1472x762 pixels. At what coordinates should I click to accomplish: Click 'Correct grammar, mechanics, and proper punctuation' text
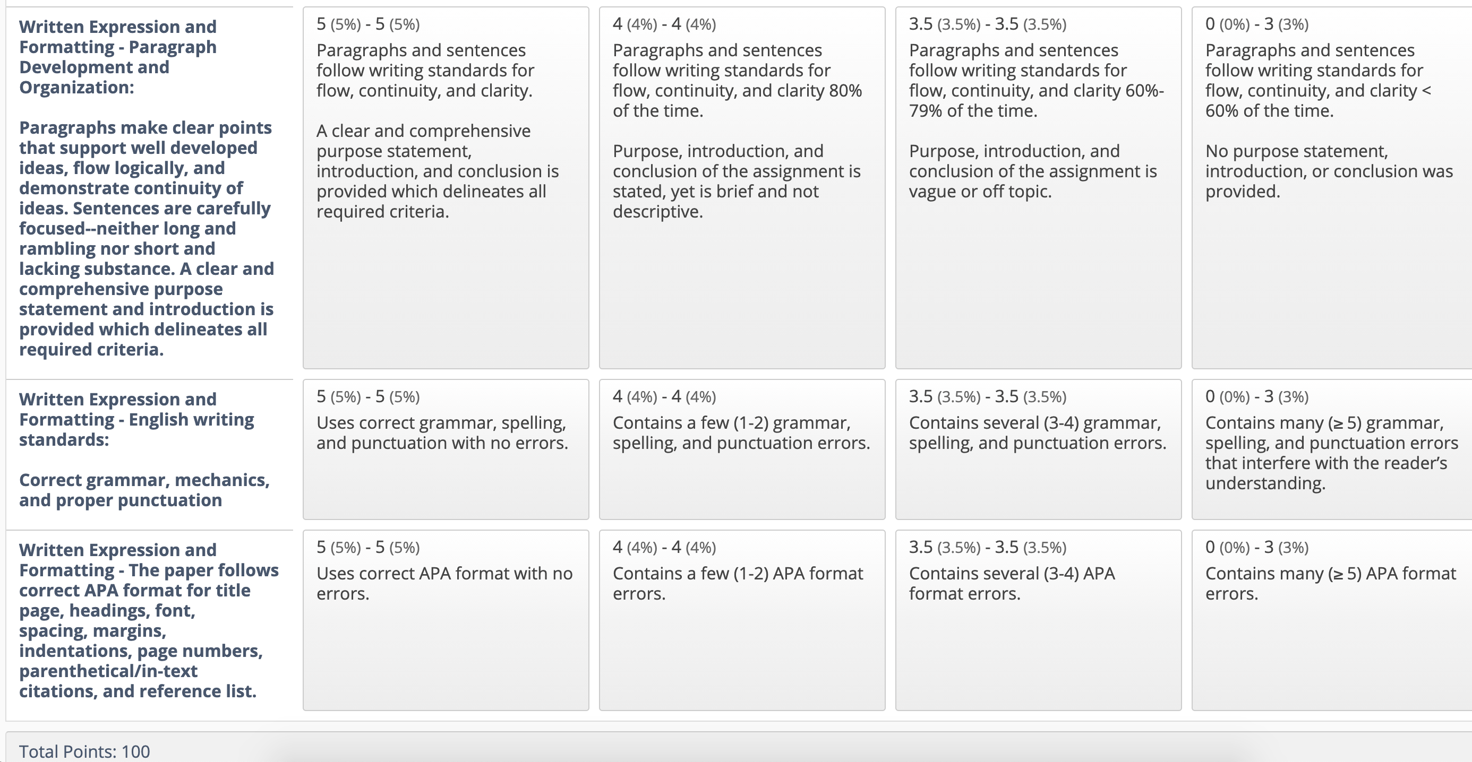click(144, 490)
